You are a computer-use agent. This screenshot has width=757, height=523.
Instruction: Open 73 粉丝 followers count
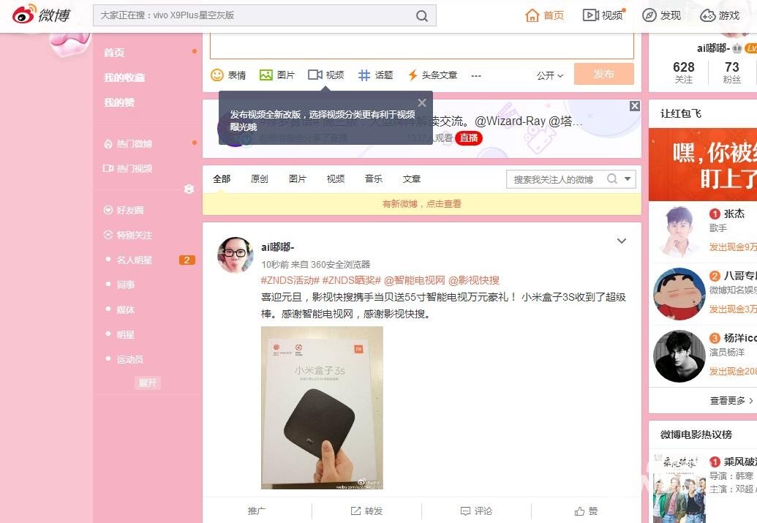pos(732,72)
